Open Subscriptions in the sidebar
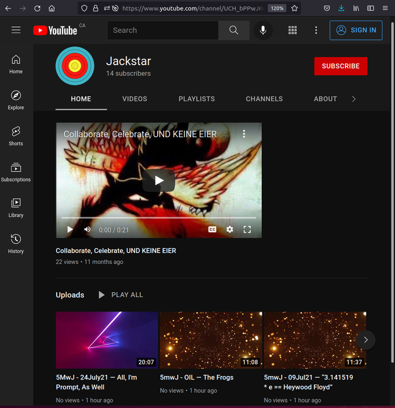Image resolution: width=395 pixels, height=408 pixels. 16,172
